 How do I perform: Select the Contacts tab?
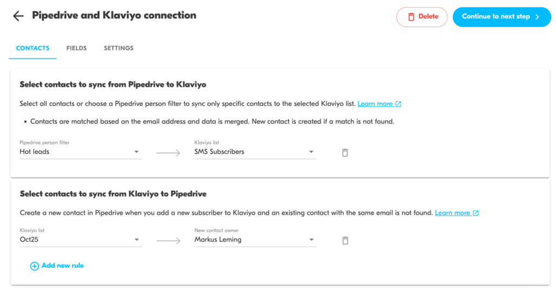tap(33, 48)
